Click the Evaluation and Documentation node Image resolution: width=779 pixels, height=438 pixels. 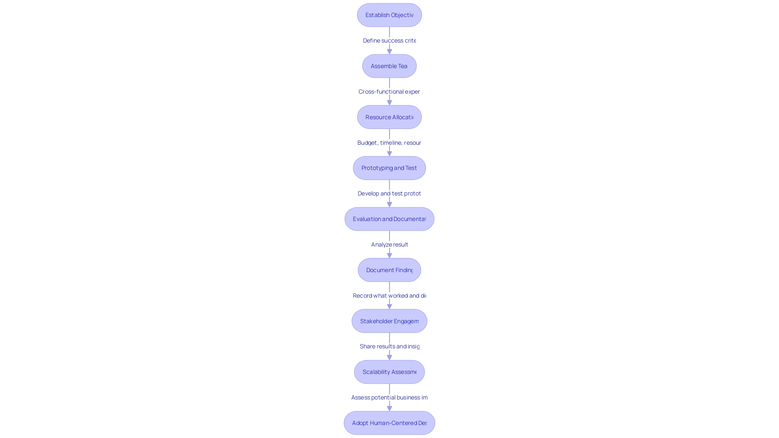click(389, 219)
